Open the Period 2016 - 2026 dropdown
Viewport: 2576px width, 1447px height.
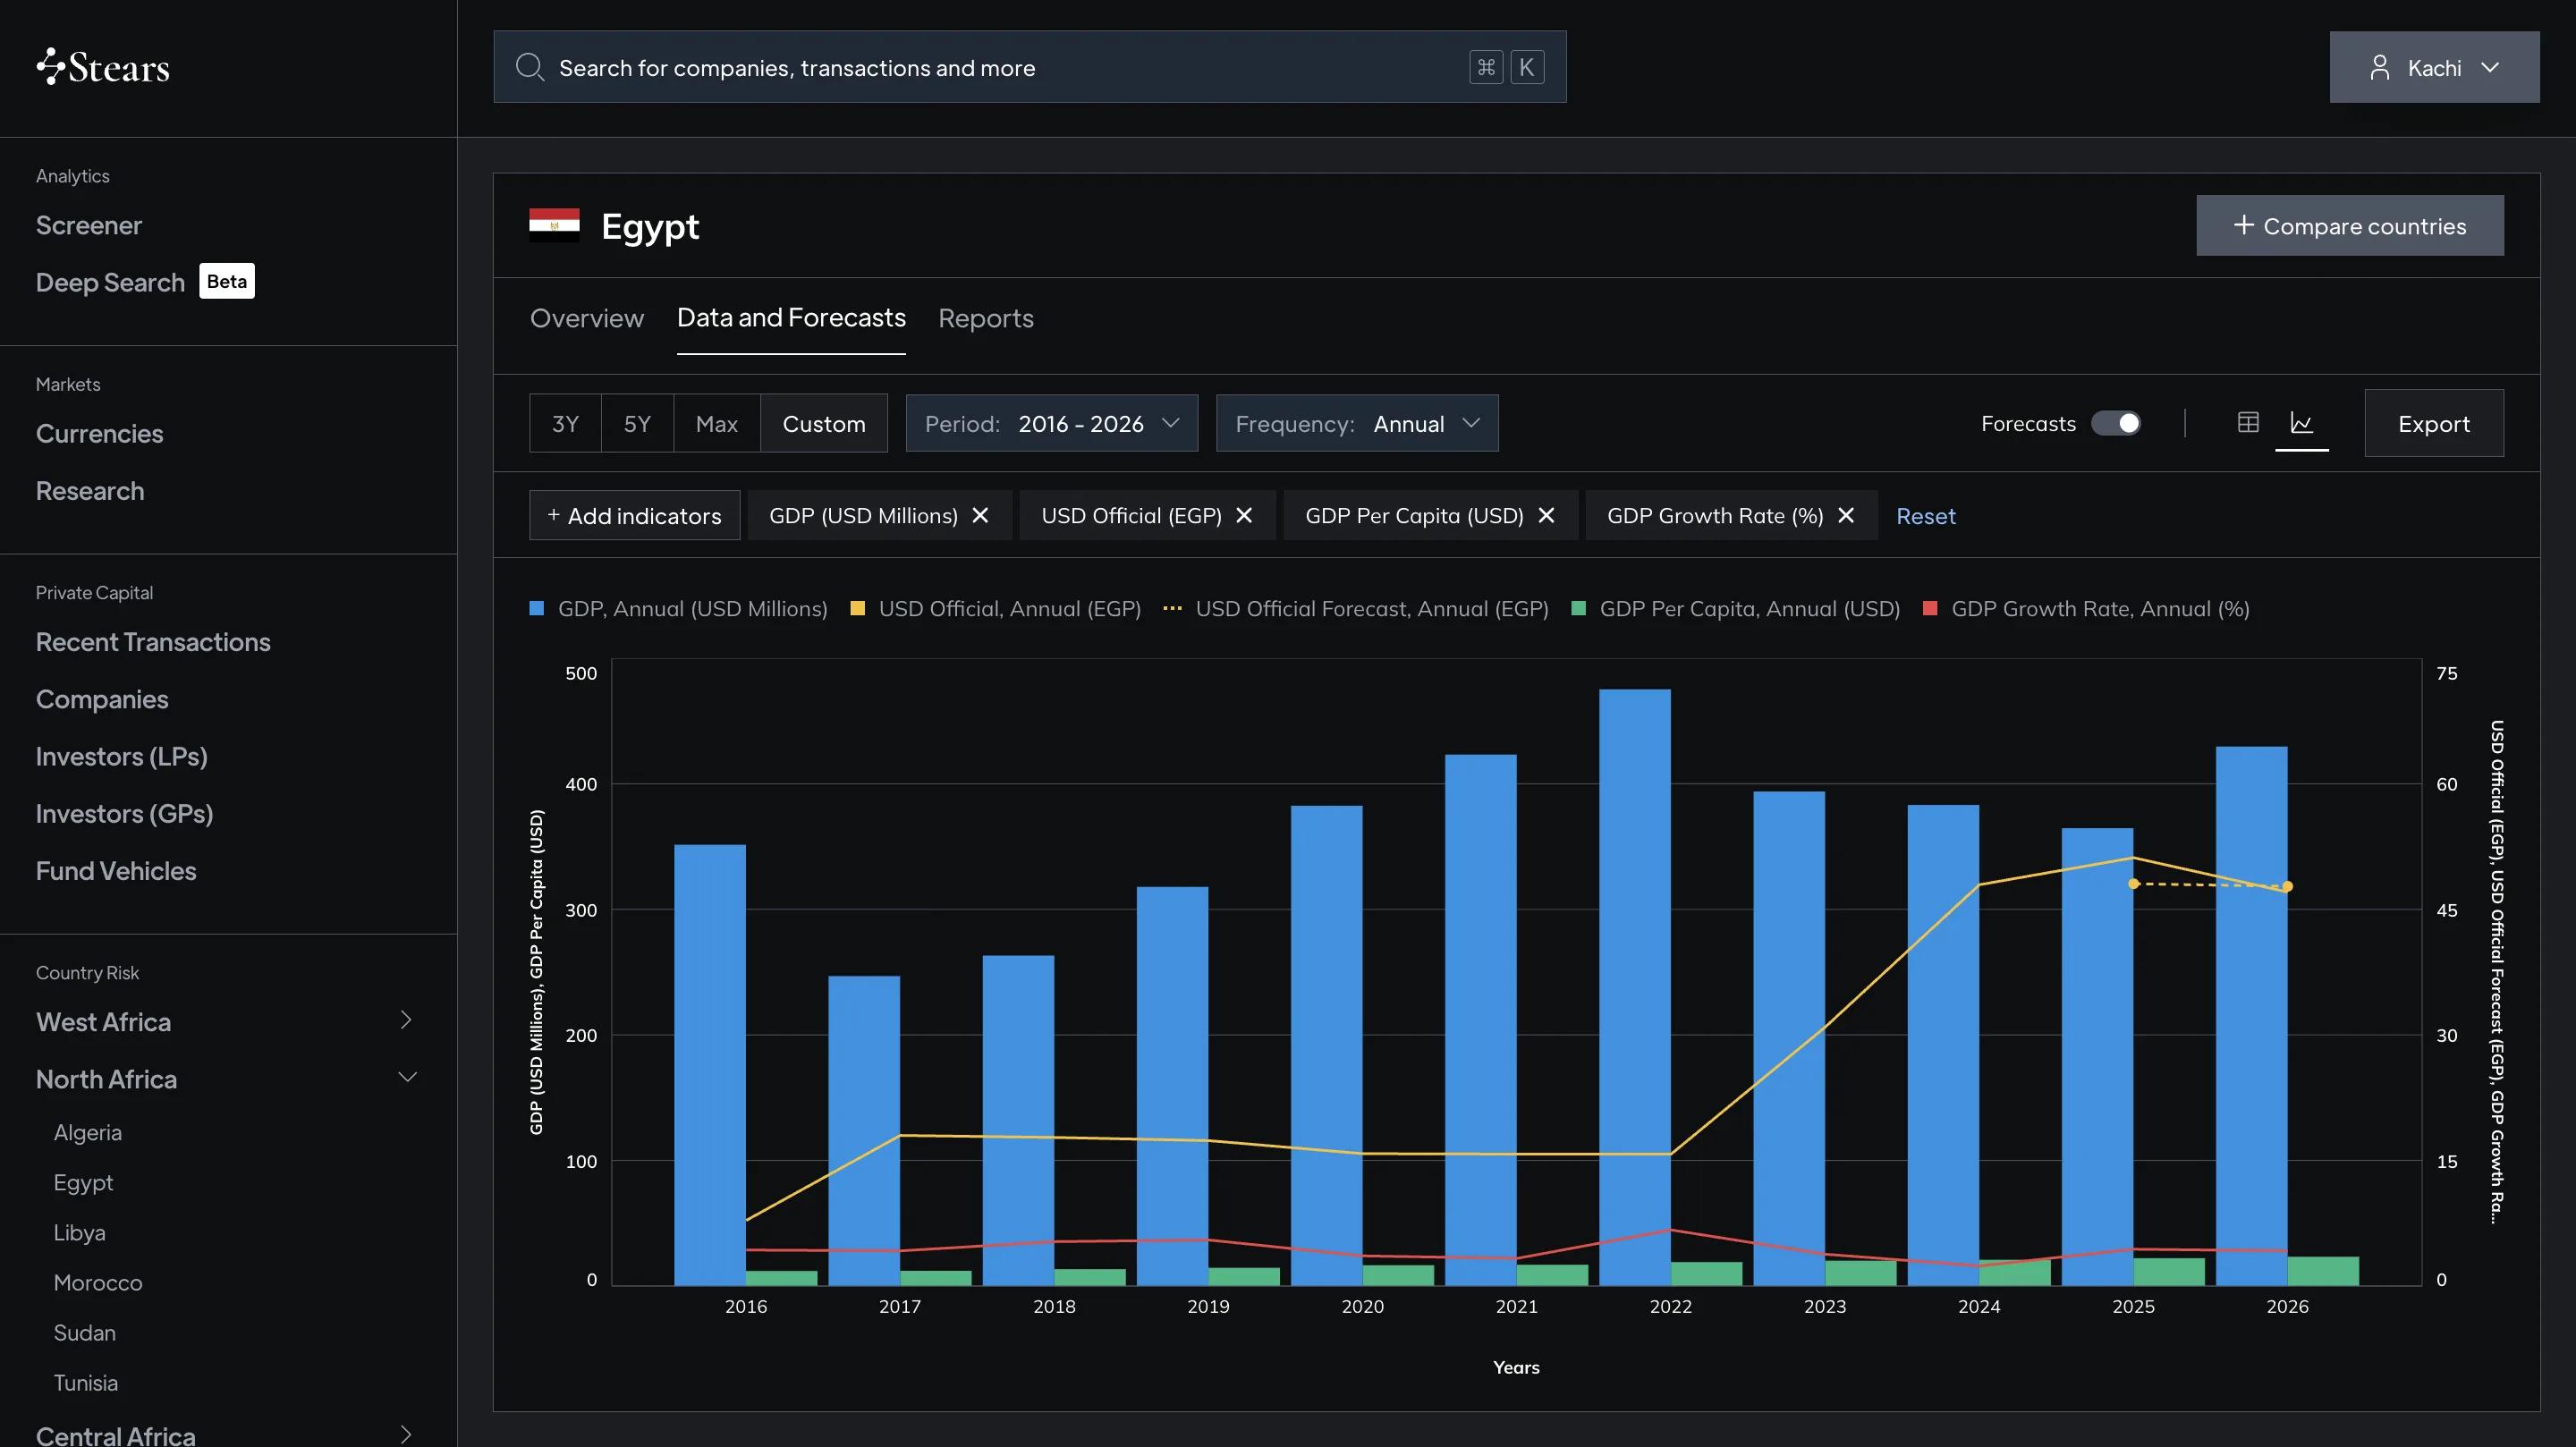point(1051,423)
